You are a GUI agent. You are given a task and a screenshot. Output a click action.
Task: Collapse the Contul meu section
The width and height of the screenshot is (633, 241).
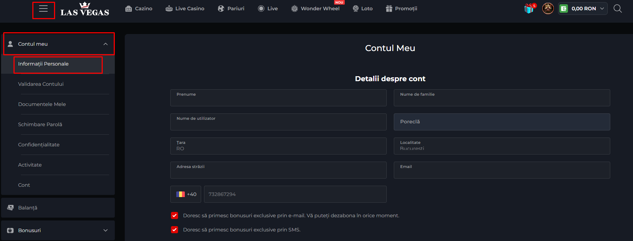point(105,44)
